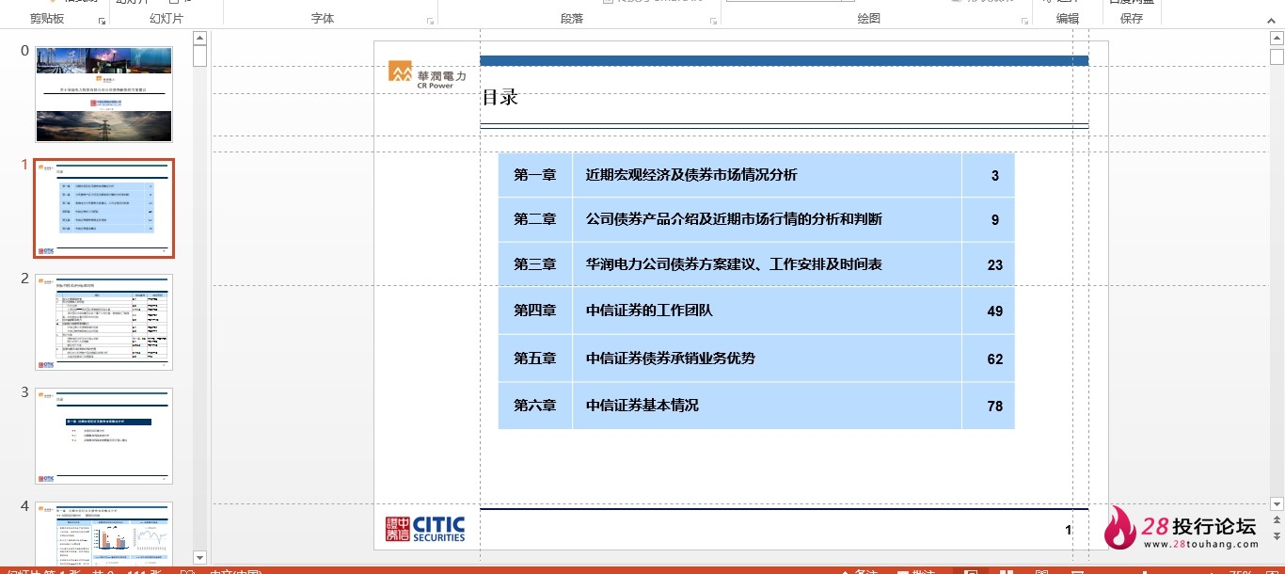The height and width of the screenshot is (574, 1285).
Task: Select slide thumbnail numbered 2
Action: (103, 322)
